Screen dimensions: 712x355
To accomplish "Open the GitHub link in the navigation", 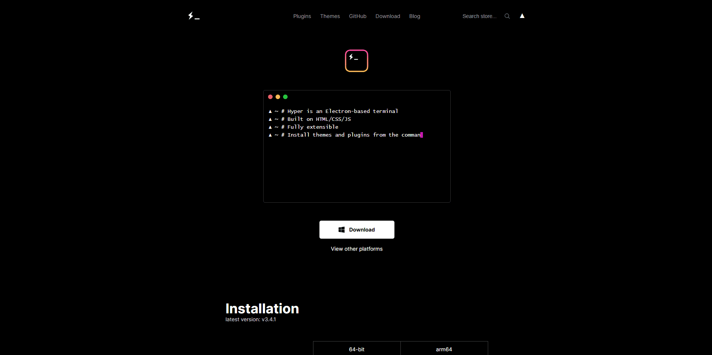I will coord(358,16).
